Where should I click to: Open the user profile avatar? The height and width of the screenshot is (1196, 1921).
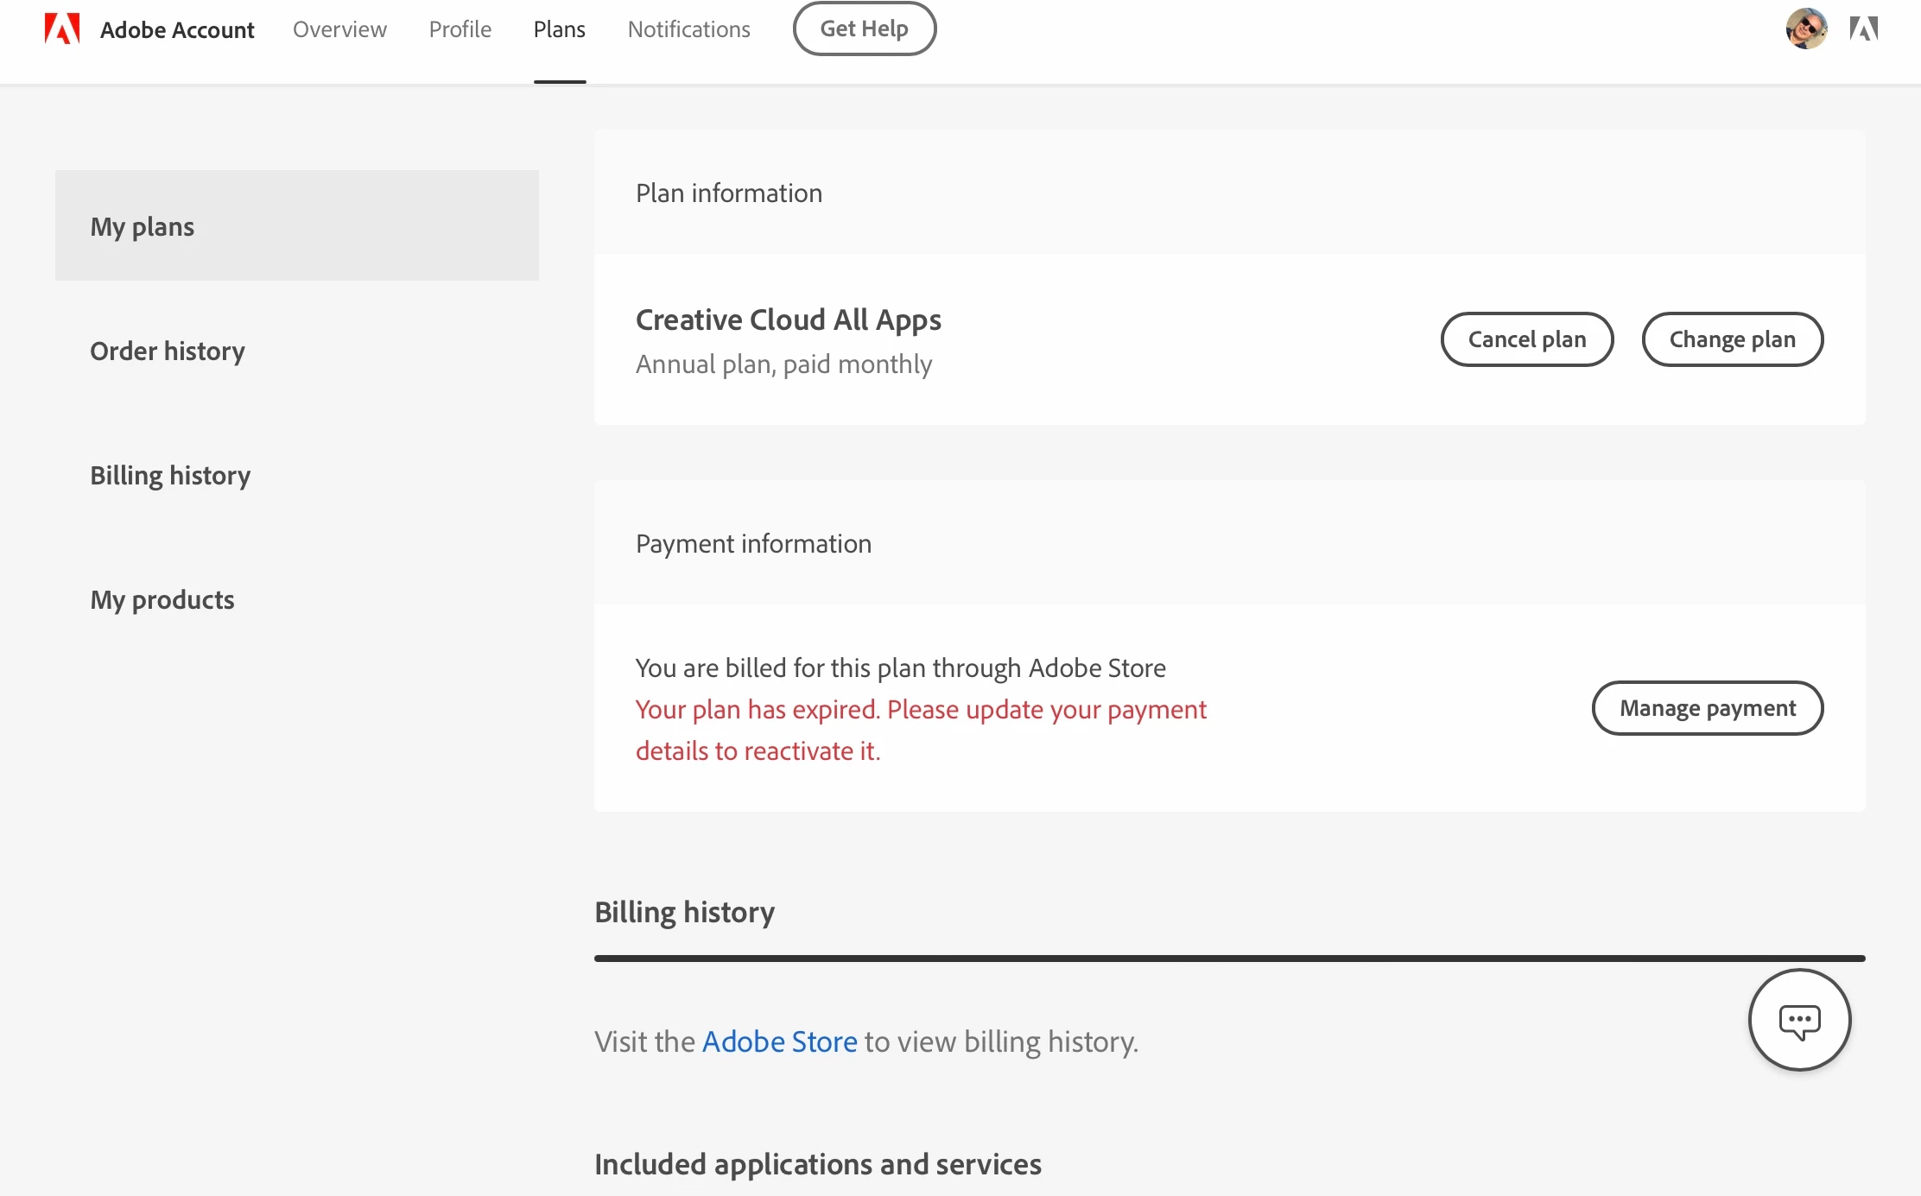click(x=1806, y=29)
